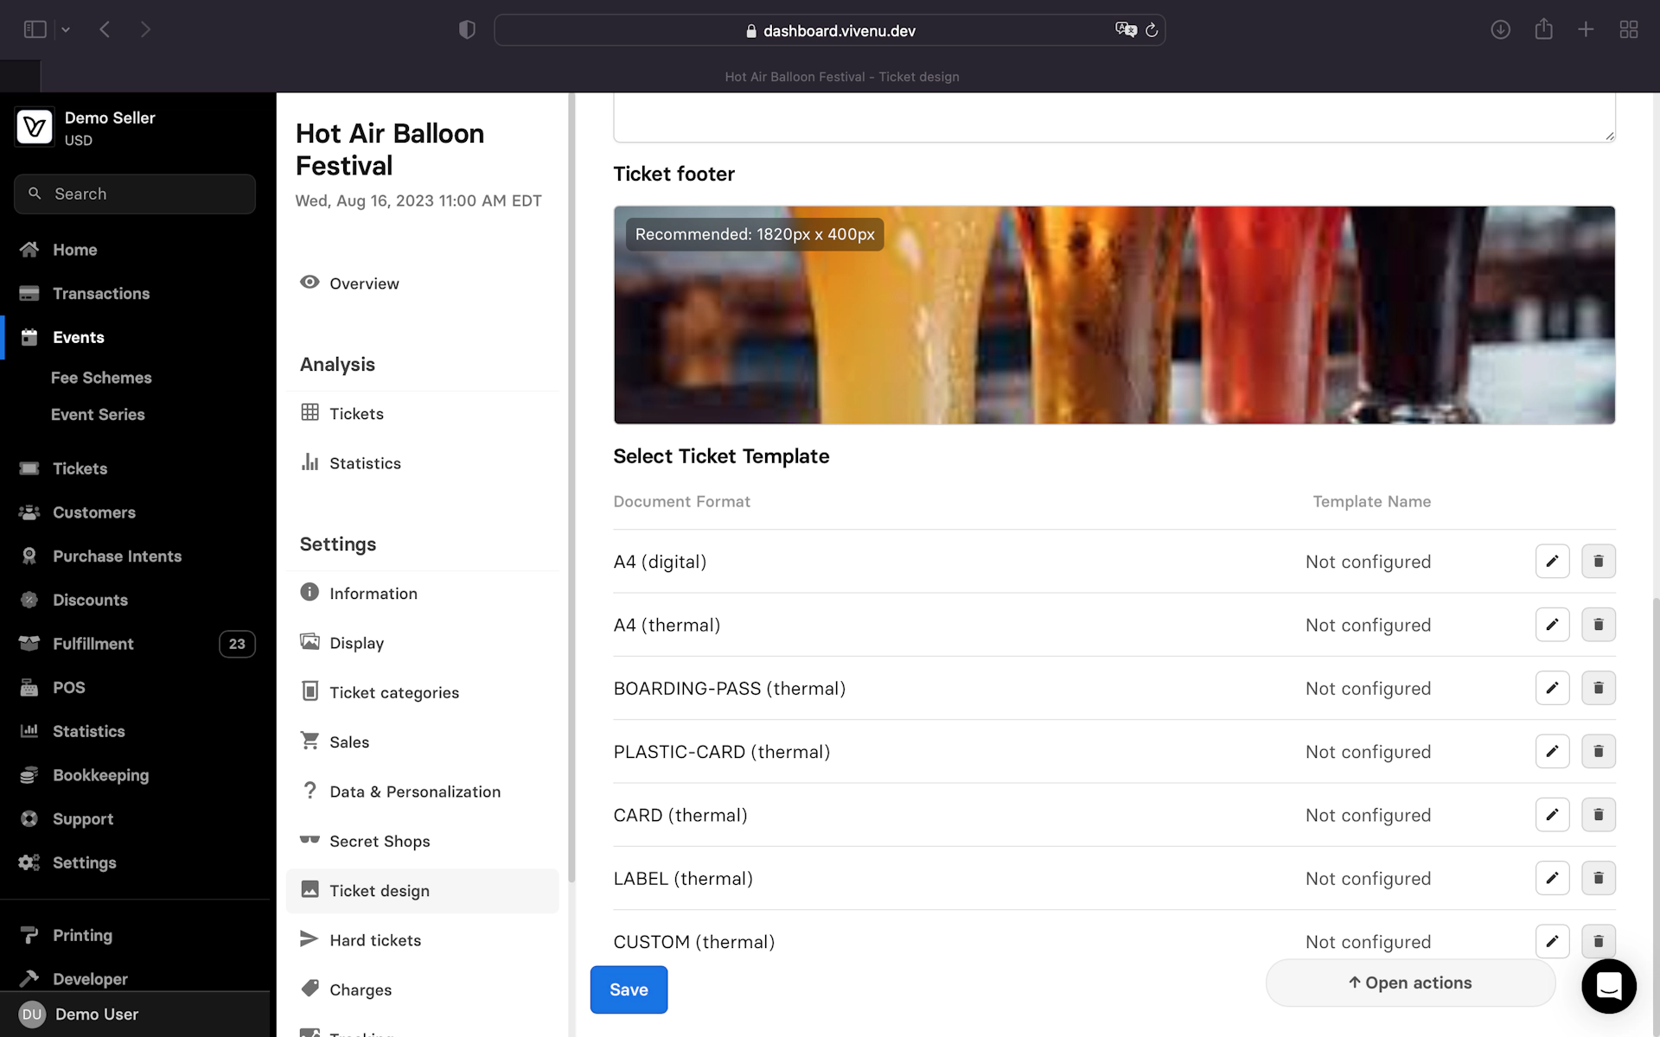This screenshot has width=1660, height=1037.
Task: Click the Save button
Action: (629, 989)
